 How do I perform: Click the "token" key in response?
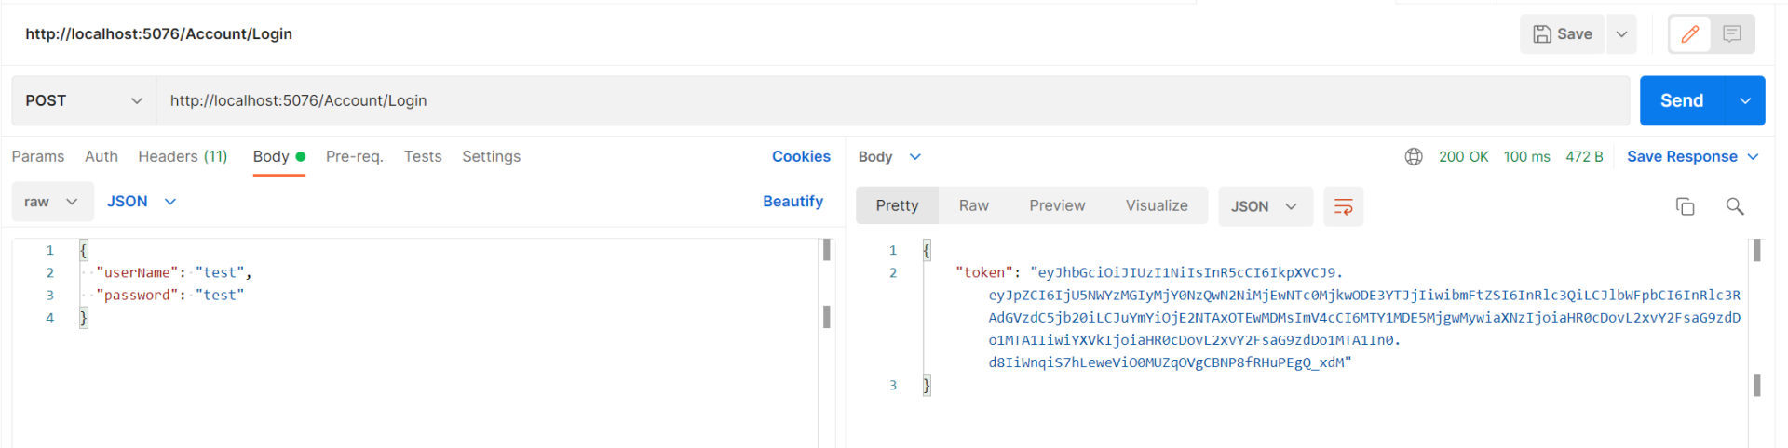click(x=984, y=272)
